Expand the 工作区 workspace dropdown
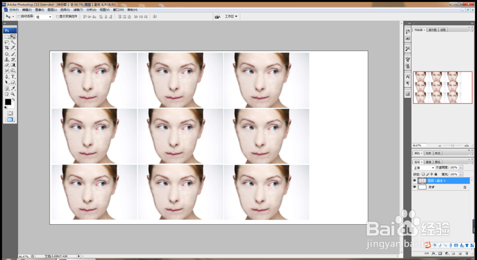Screen dimensions: 477x260 pyautogui.click(x=231, y=17)
